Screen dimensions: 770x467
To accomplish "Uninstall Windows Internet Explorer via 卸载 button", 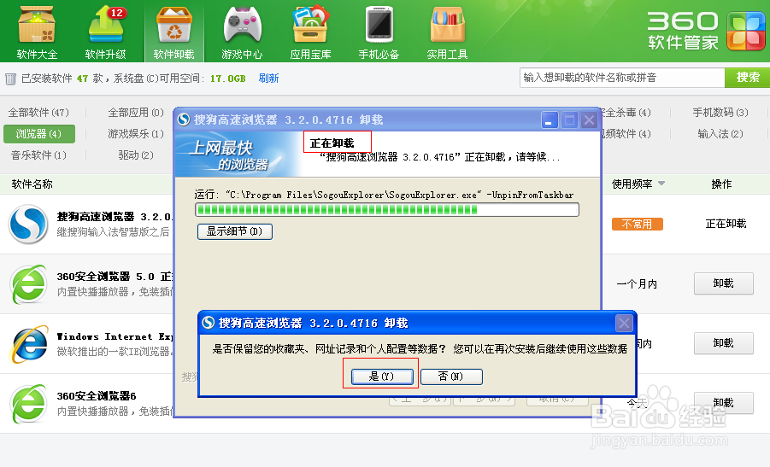I will (723, 343).
